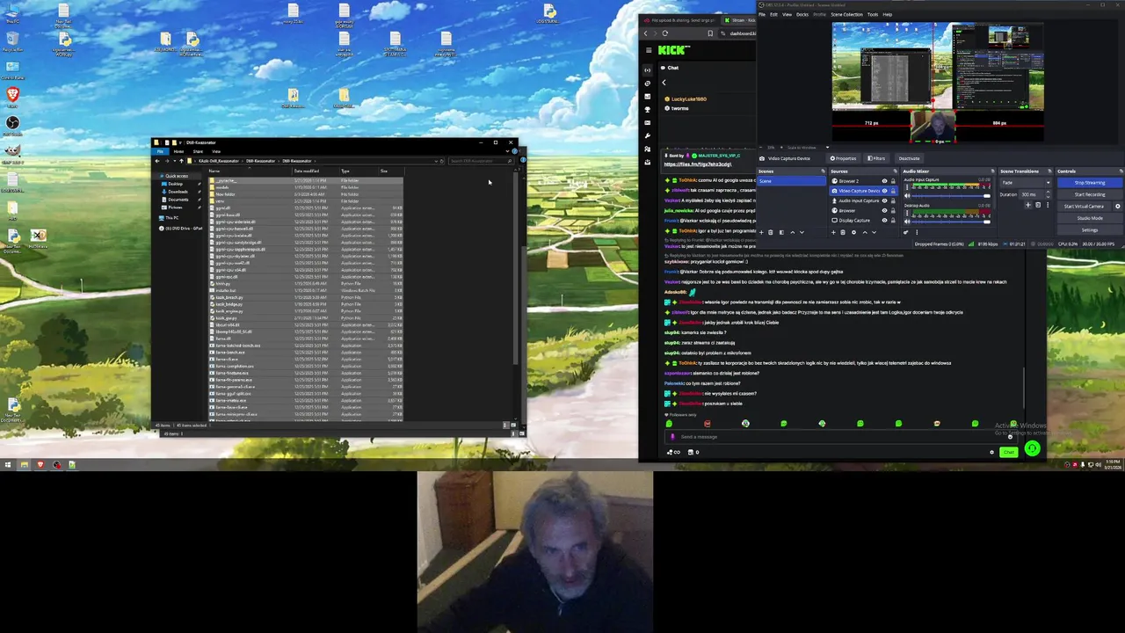Image resolution: width=1125 pixels, height=633 pixels.
Task: Hide Display Capture source eye icon
Action: [x=884, y=221]
